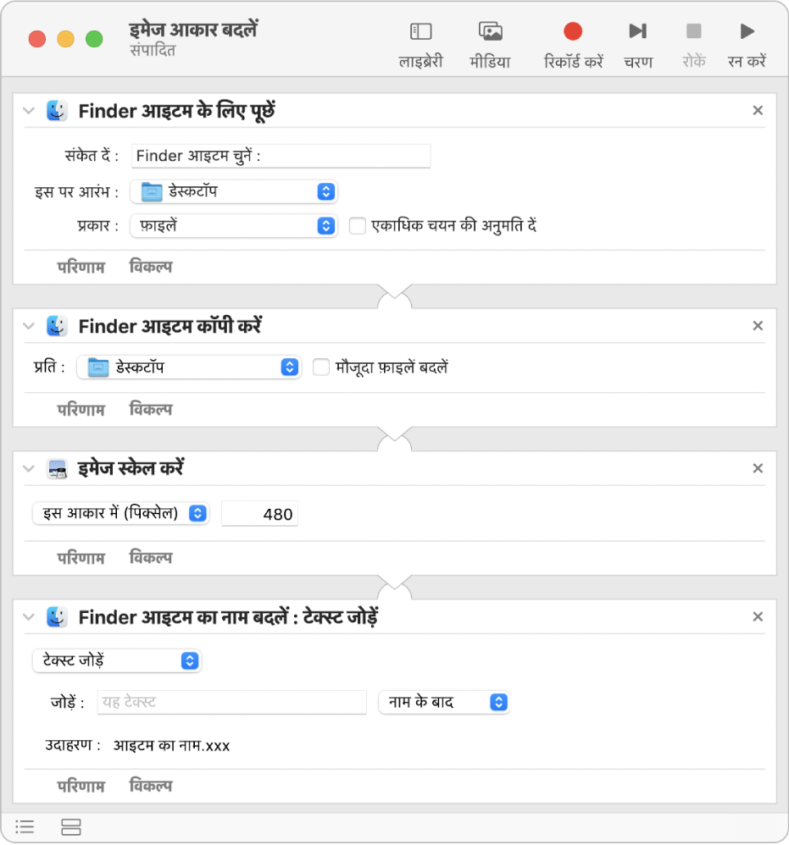Click the pixel size field showing 480
Image resolution: width=789 pixels, height=845 pixels.
(x=259, y=513)
